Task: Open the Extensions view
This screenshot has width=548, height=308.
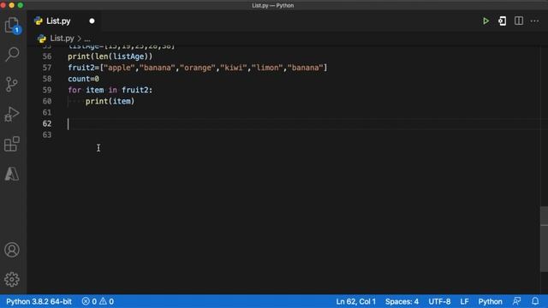Action: click(x=12, y=144)
